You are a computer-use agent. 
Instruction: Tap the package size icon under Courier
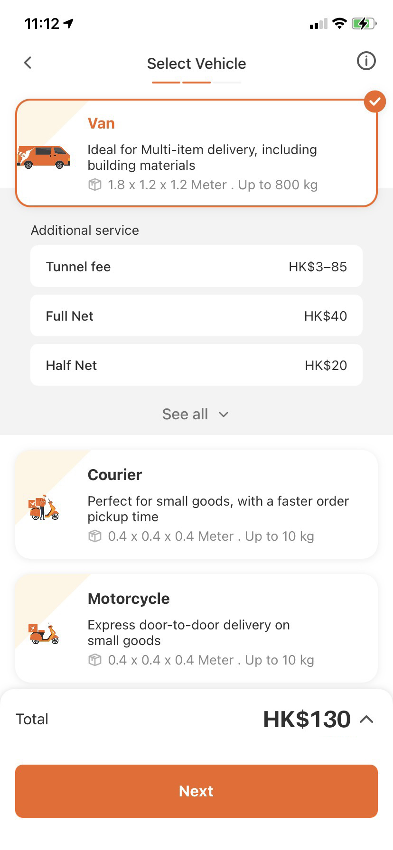click(95, 536)
